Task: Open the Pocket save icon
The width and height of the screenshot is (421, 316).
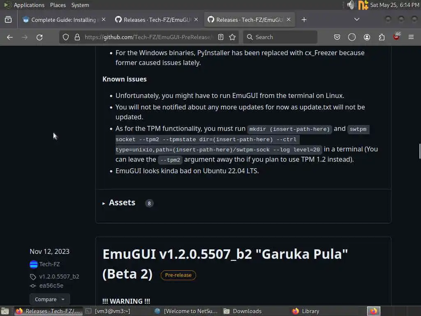Action: [337, 37]
